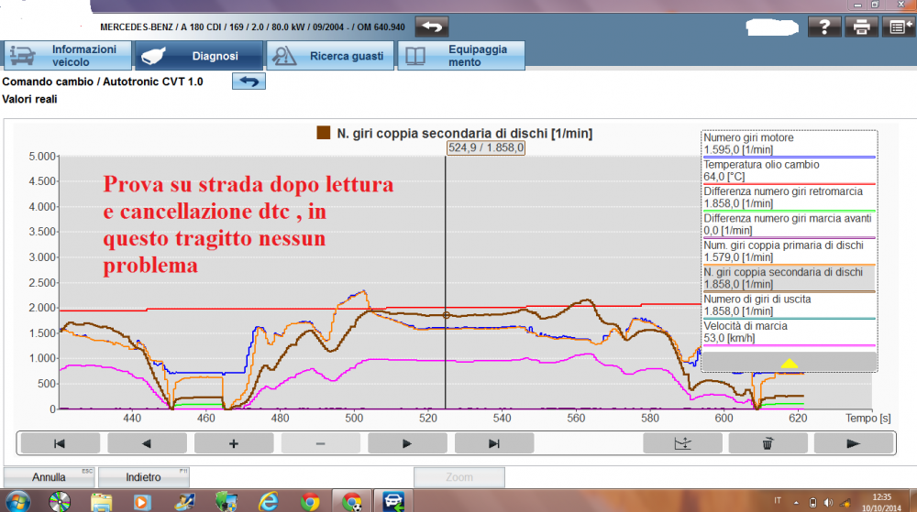This screenshot has width=917, height=512.
Task: Open the Windows Start menu
Action: [x=17, y=502]
